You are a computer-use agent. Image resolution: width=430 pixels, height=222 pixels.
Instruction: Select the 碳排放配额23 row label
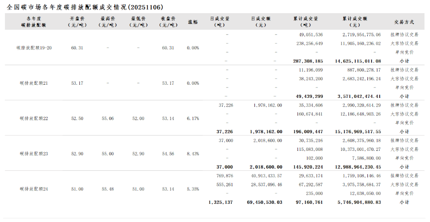click(34, 154)
